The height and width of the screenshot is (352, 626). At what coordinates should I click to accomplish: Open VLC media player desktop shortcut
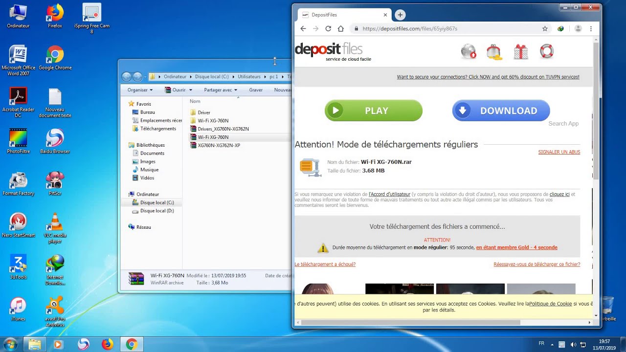55,229
